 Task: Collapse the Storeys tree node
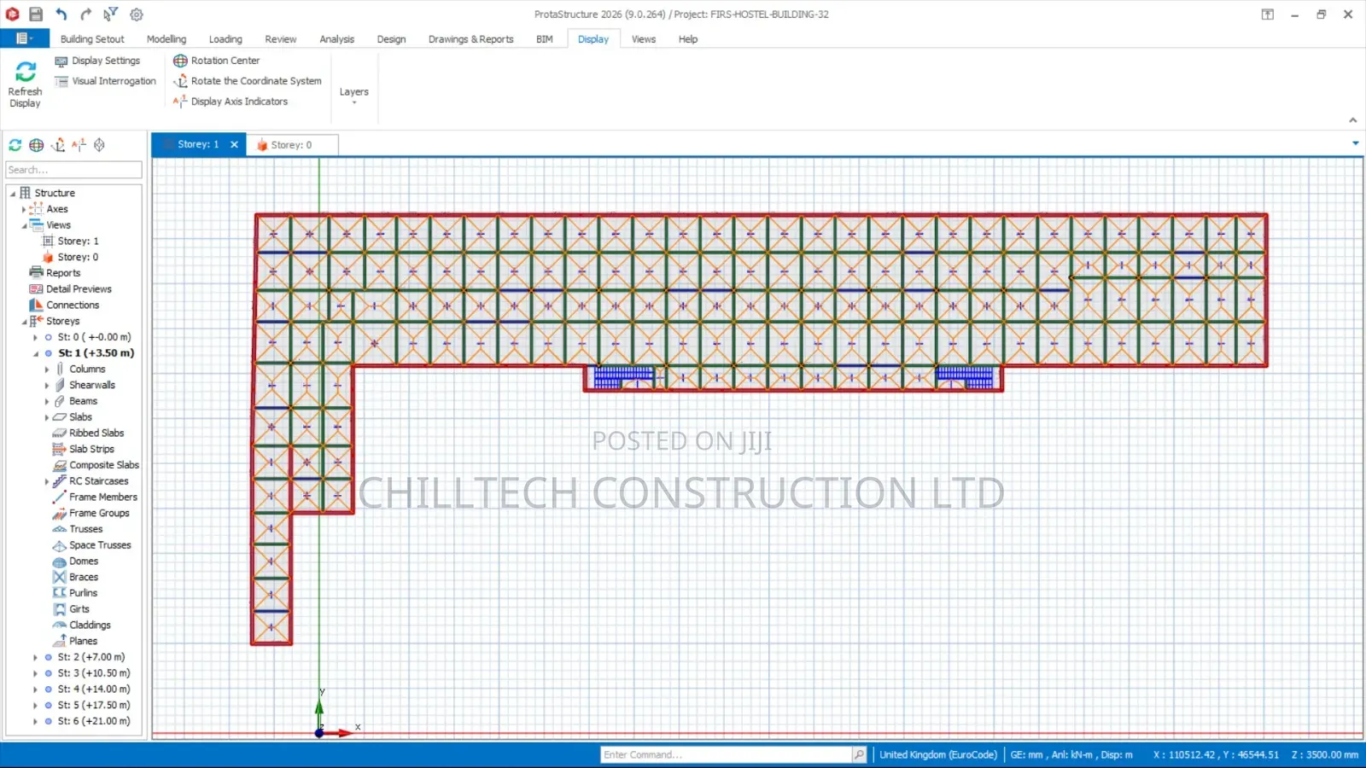pyautogui.click(x=24, y=322)
